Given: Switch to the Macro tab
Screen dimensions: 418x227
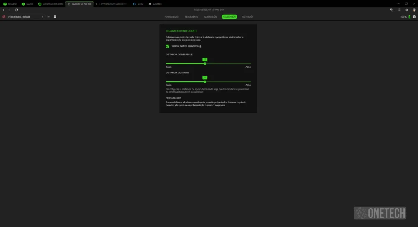Looking at the screenshot, I should coord(28,4).
